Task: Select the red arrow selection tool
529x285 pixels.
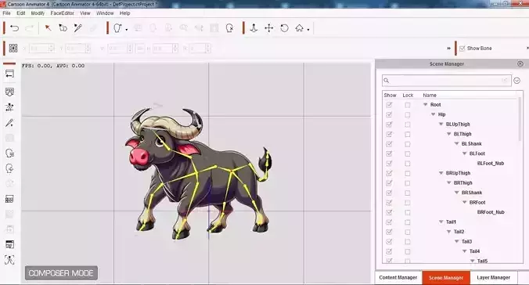Action: (x=49, y=28)
